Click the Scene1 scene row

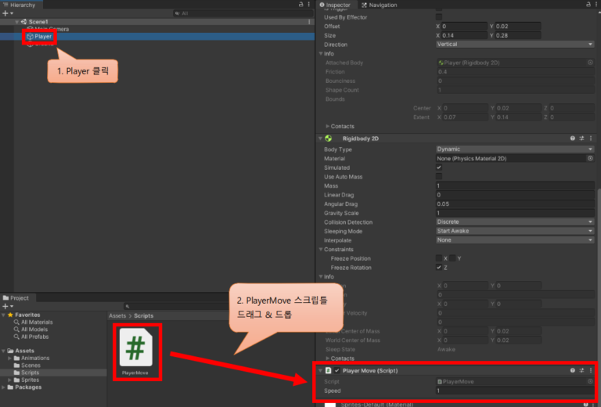coord(38,22)
